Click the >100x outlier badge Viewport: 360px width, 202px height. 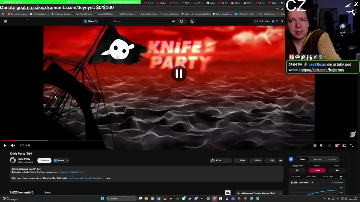317,170
